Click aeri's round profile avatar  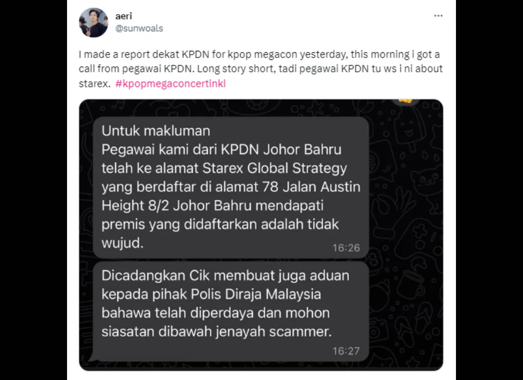[x=94, y=22]
